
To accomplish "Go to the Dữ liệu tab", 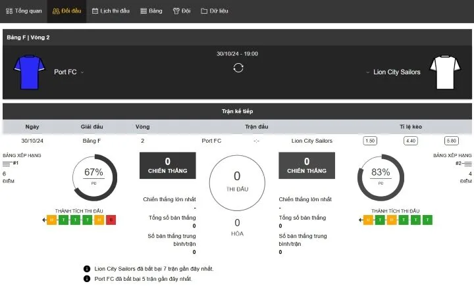I will pos(215,11).
